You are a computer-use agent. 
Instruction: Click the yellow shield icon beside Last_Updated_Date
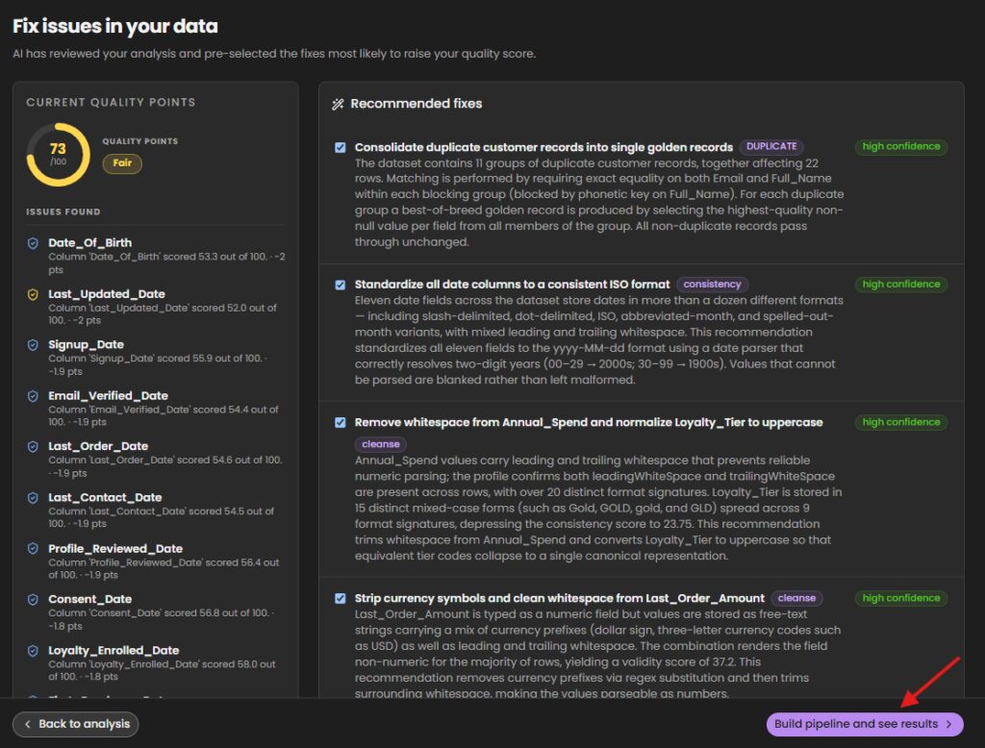33,294
